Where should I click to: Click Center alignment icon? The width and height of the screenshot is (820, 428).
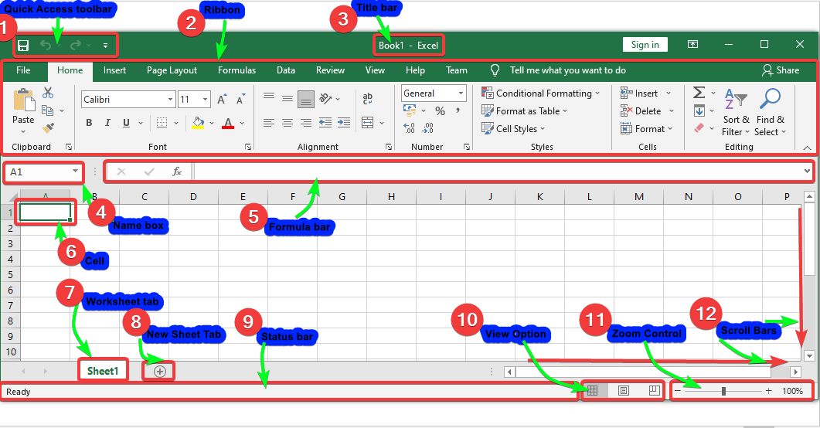287,123
